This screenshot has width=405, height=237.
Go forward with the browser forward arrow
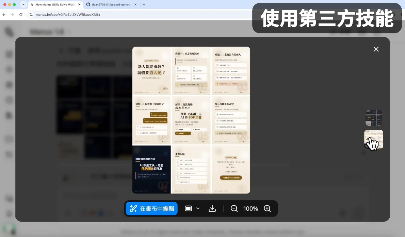coord(12,15)
